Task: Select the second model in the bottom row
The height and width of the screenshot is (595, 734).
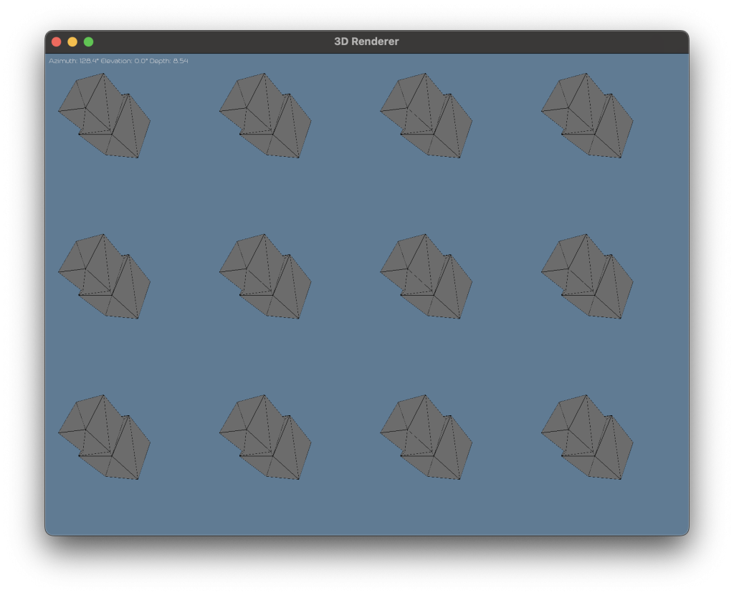Action: [265, 437]
